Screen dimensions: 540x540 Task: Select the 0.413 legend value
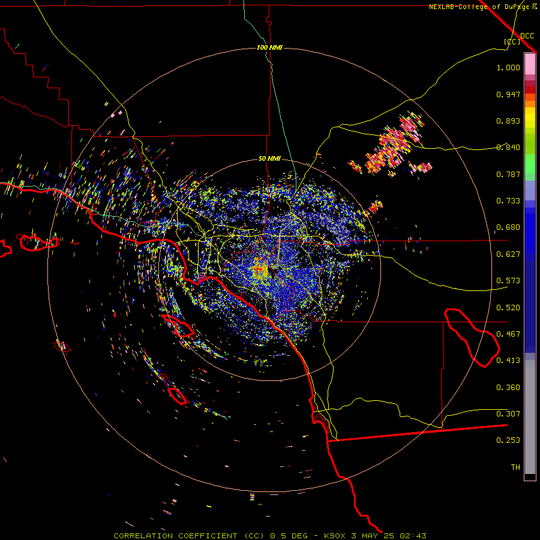[x=508, y=361]
